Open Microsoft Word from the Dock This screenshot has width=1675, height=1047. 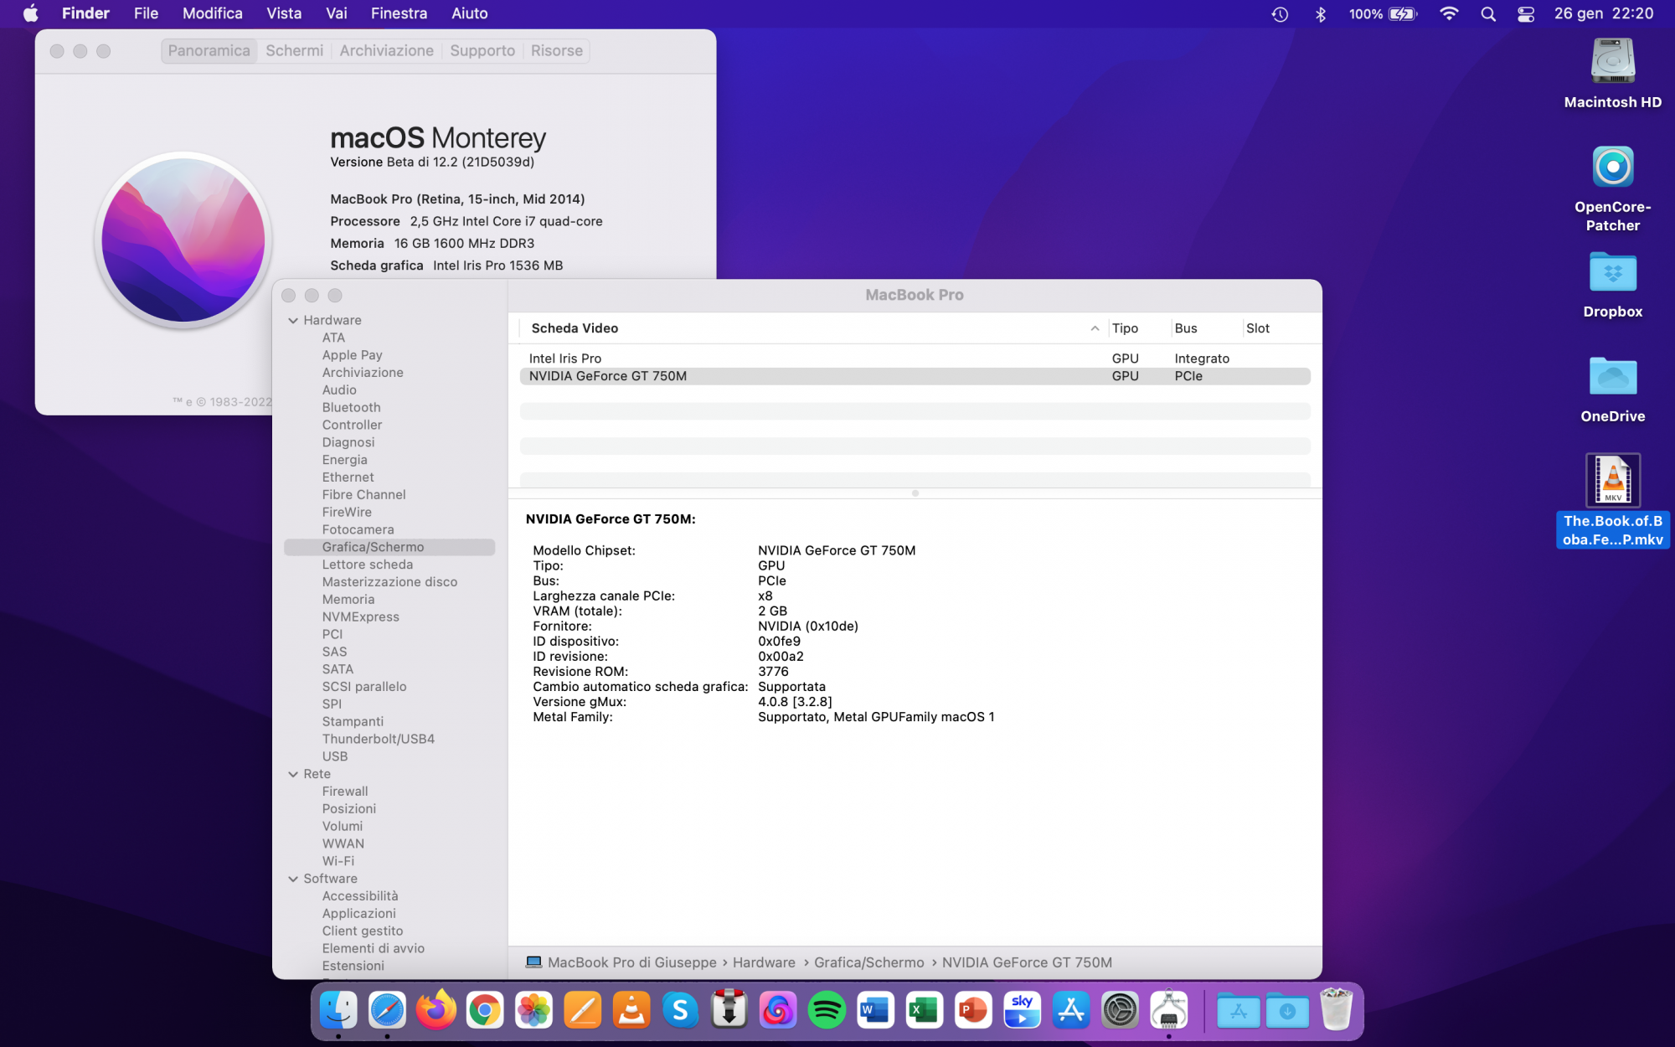(x=875, y=1010)
